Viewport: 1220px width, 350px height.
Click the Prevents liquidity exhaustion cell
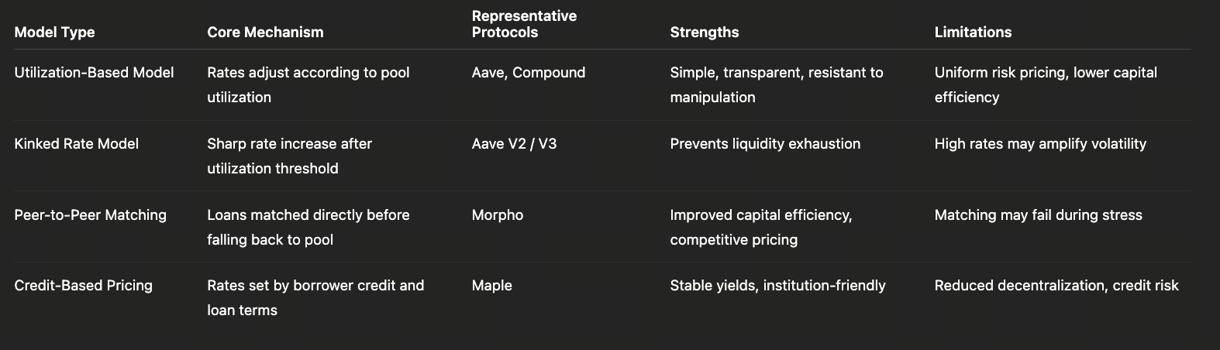point(765,144)
